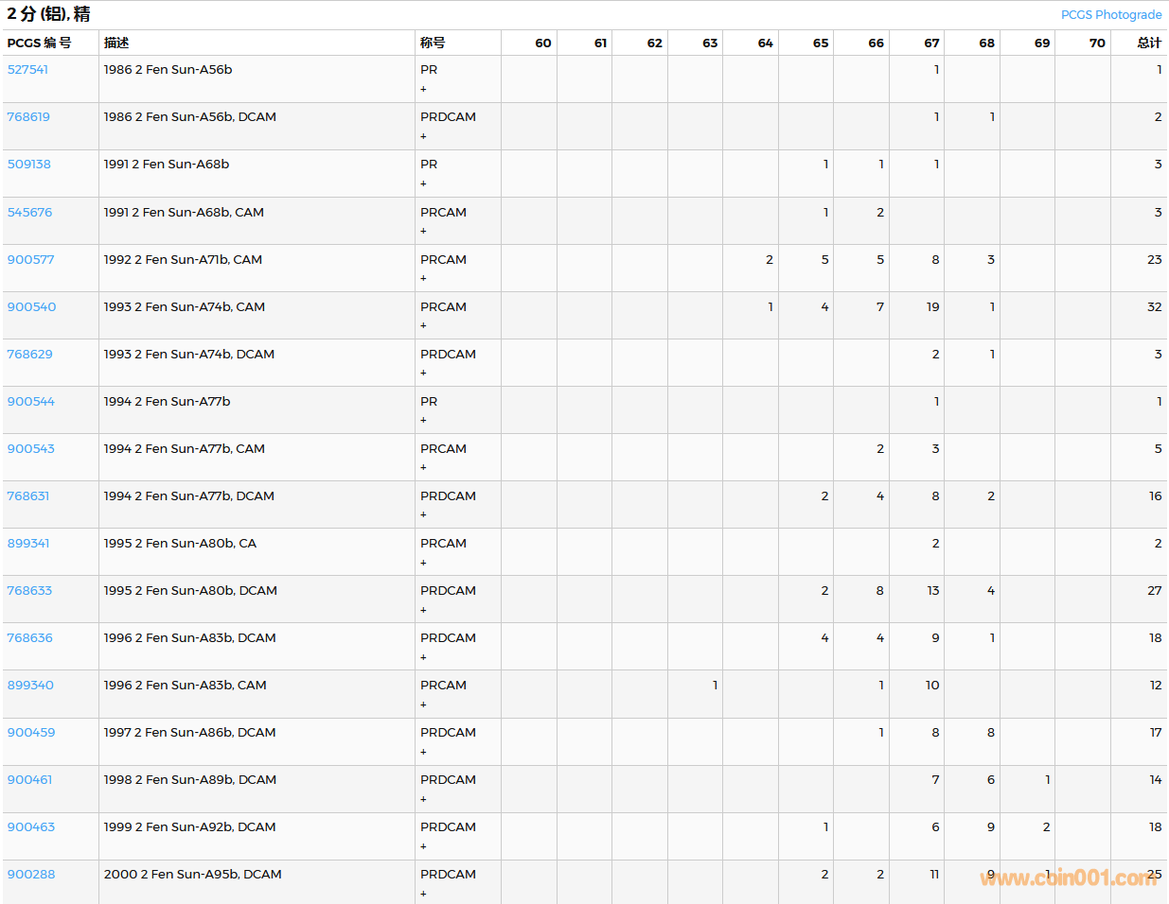Click description text 1999 2 Fen Sun-A92b, DCAM
Image resolution: width=1169 pixels, height=904 pixels.
pos(190,827)
